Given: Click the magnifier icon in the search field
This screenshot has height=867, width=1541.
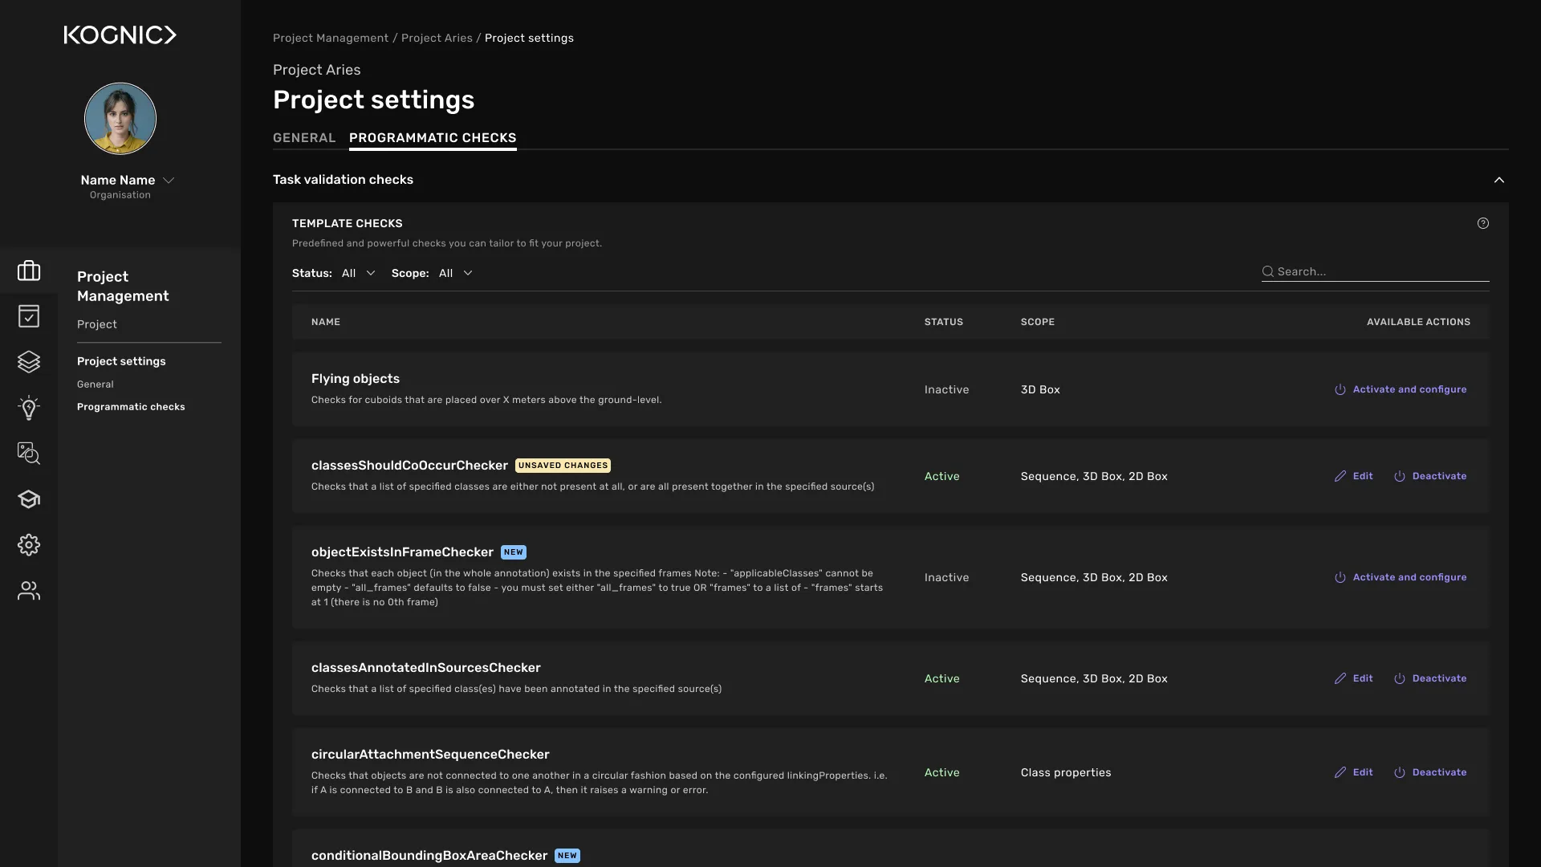Looking at the screenshot, I should pos(1268,271).
